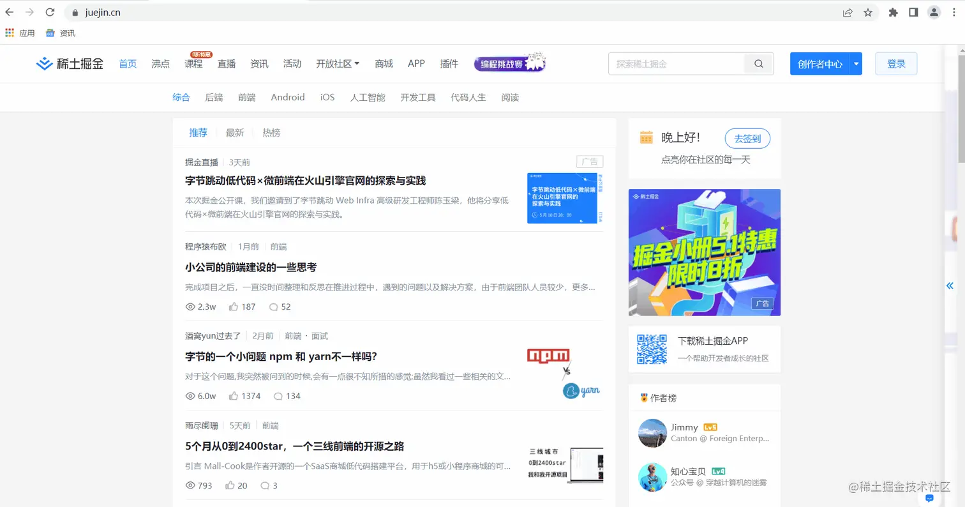Open the Chrome three-dot menu
Image resolution: width=965 pixels, height=507 pixels.
coord(954,12)
